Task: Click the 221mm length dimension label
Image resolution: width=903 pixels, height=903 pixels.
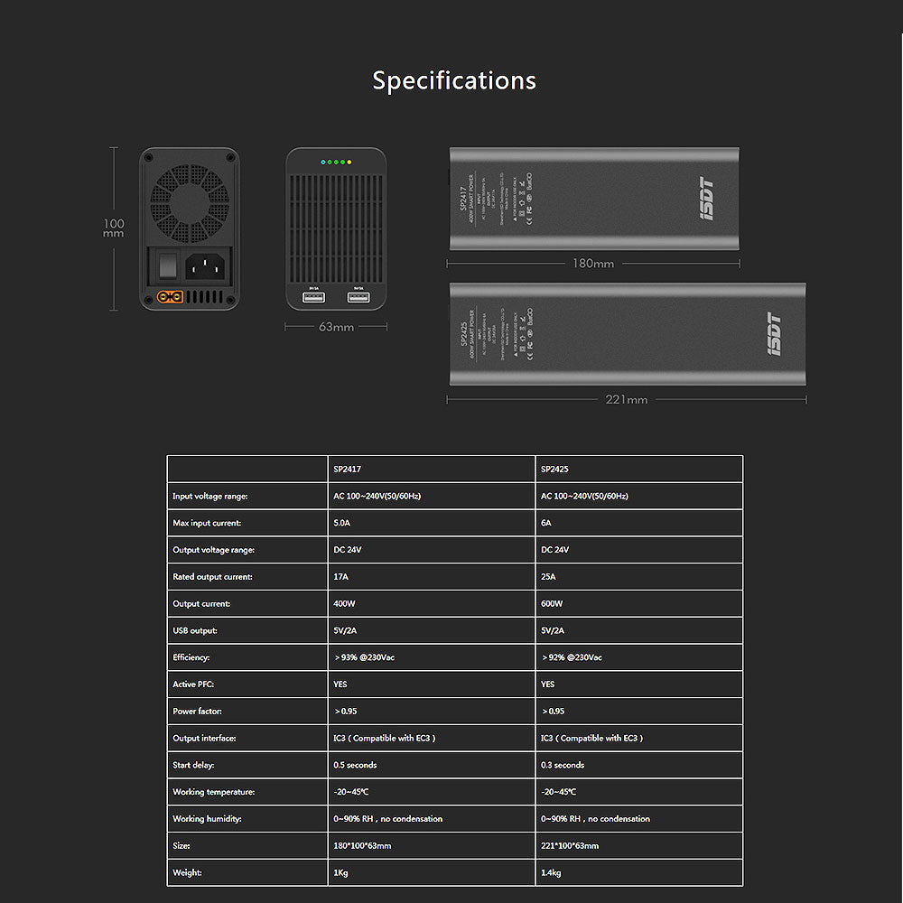Action: pyautogui.click(x=626, y=399)
